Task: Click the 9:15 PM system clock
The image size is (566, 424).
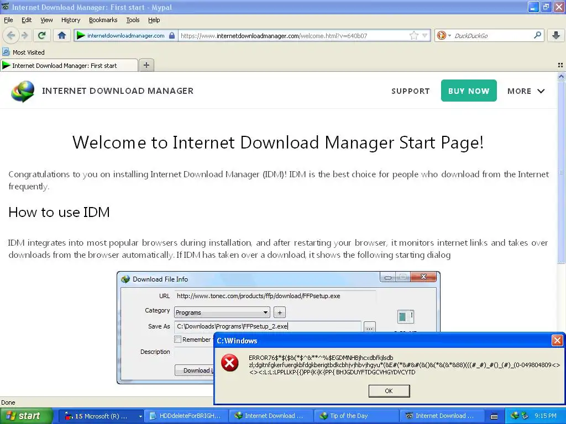Action: (x=546, y=416)
